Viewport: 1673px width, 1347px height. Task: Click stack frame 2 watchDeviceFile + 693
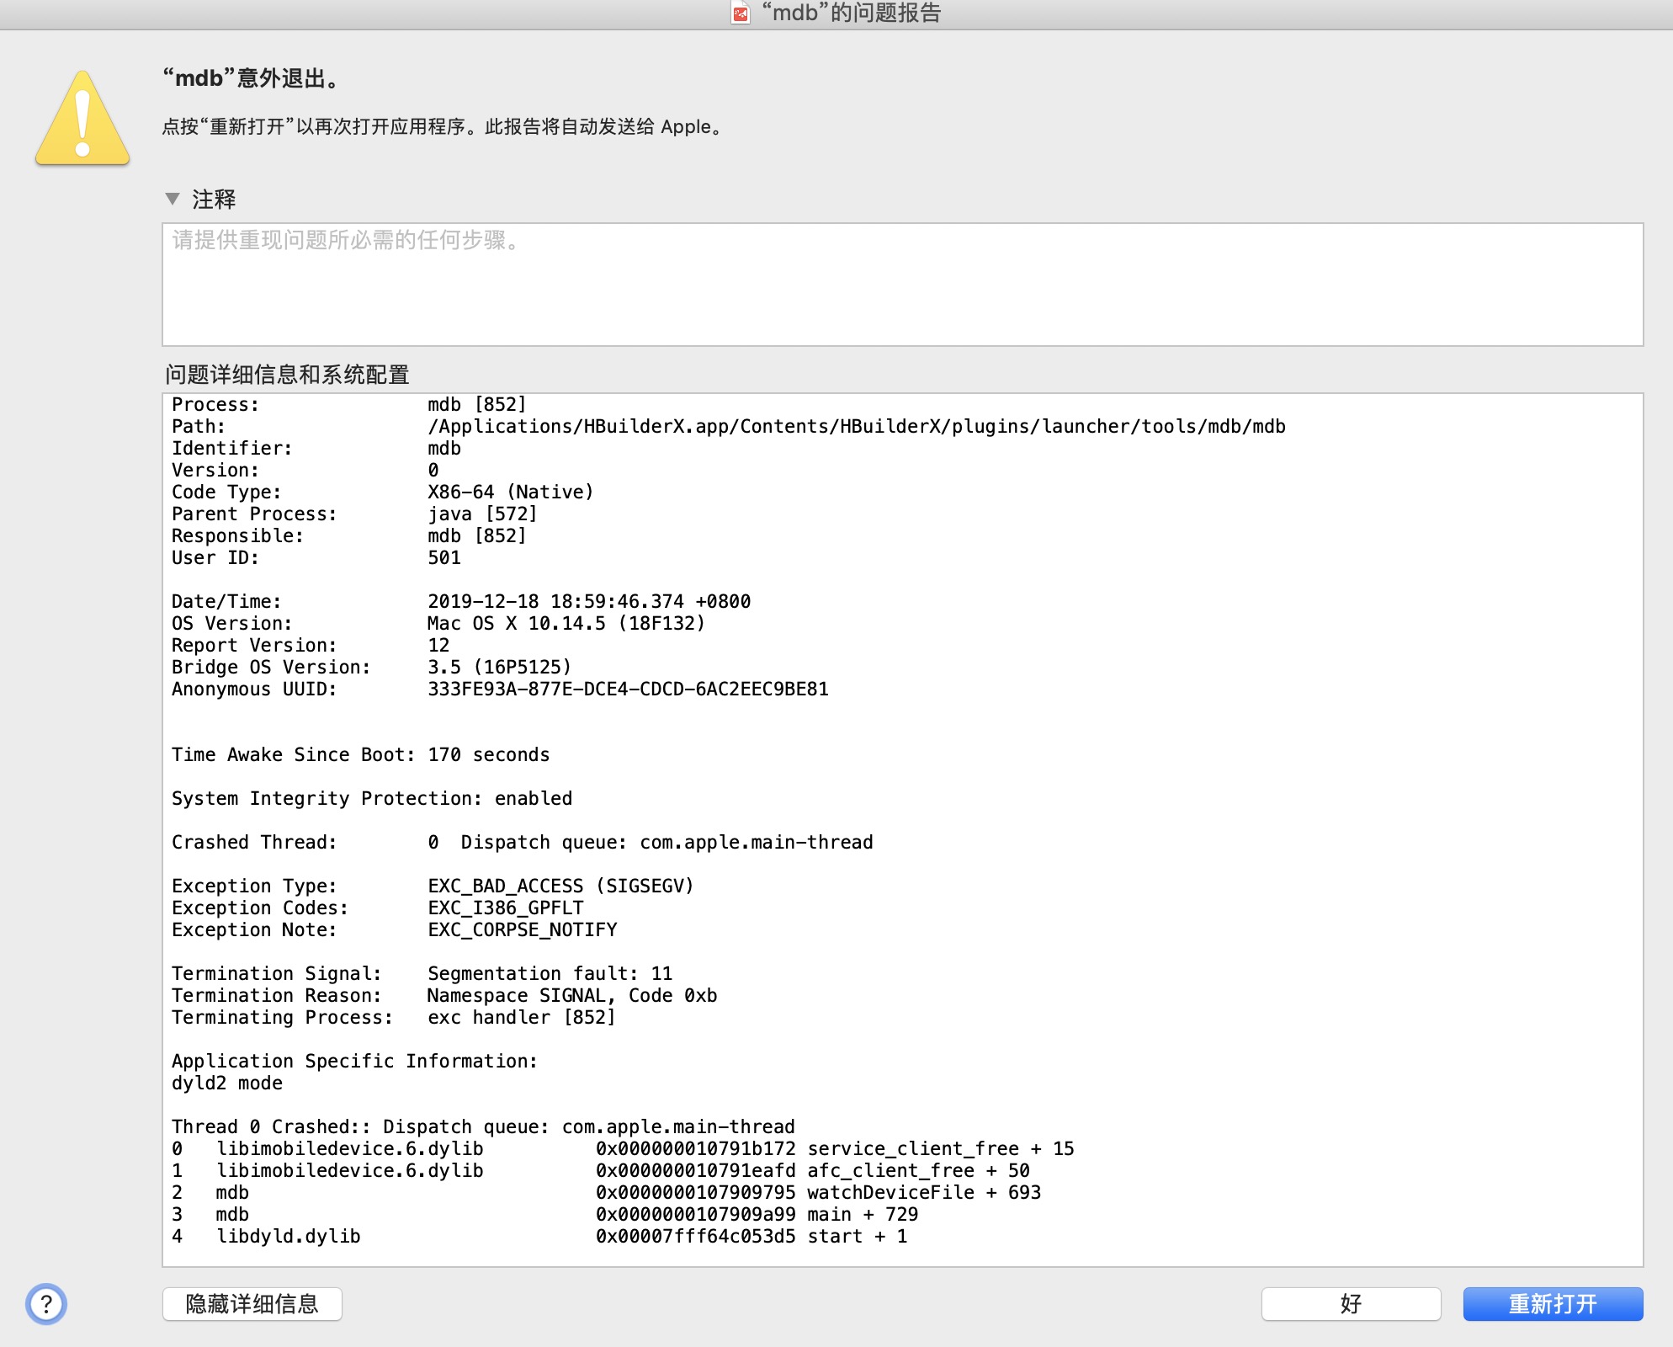click(607, 1193)
